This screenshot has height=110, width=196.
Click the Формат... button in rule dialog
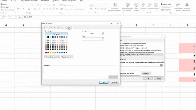tap(146, 73)
